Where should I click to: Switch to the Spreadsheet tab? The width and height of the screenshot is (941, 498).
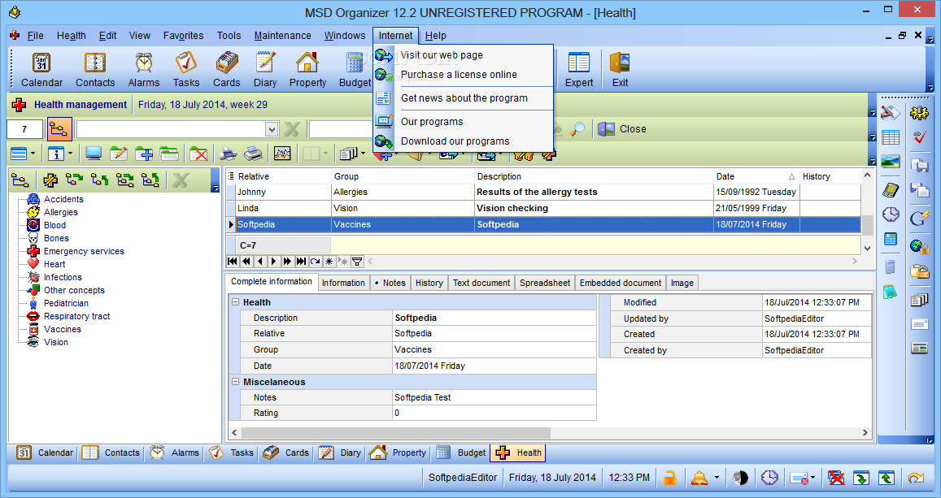pos(544,283)
